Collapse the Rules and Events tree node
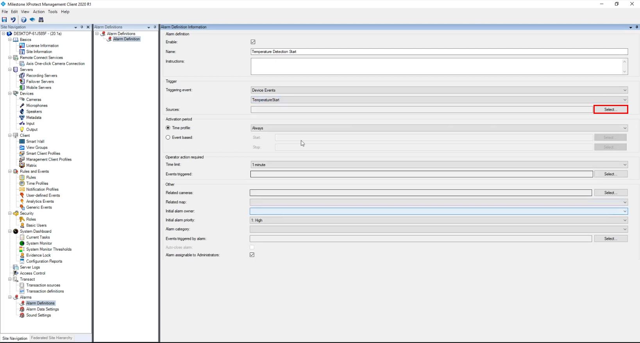This screenshot has width=640, height=343. click(x=10, y=171)
